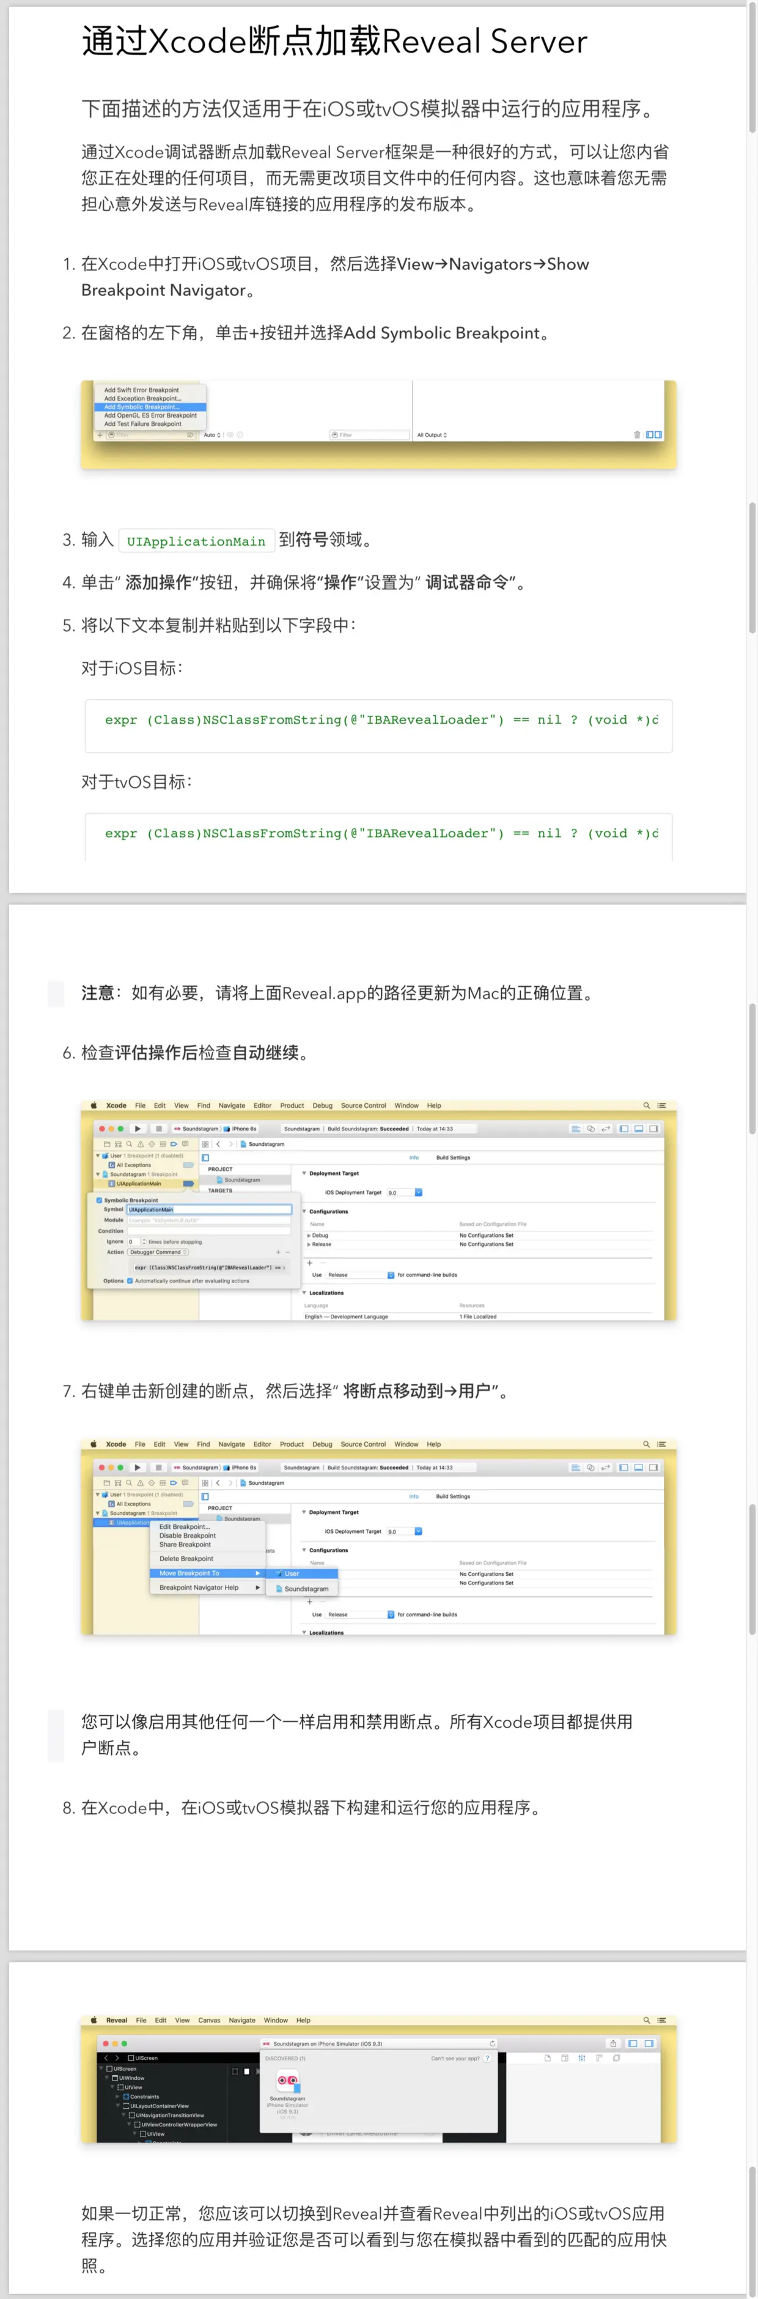Select Soundstagram in the Move Breakpoint submenu
The height and width of the screenshot is (2299, 758).
tap(301, 1589)
